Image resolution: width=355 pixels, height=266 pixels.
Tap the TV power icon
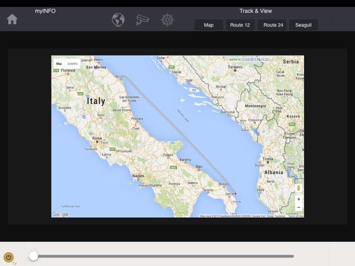click(9, 257)
